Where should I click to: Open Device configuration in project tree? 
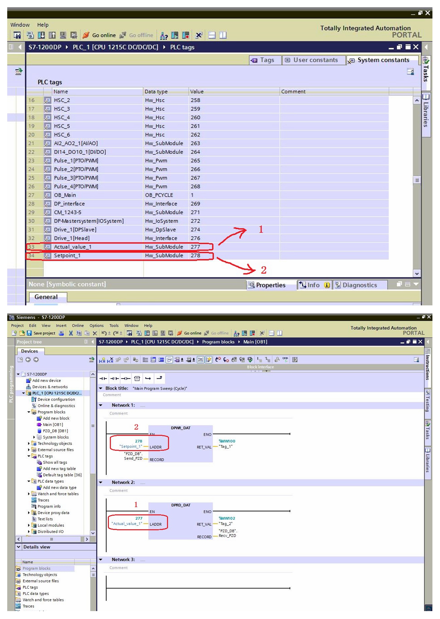click(56, 399)
